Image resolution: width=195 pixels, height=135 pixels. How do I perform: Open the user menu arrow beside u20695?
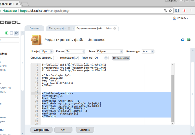pyautogui.click(x=188, y=18)
